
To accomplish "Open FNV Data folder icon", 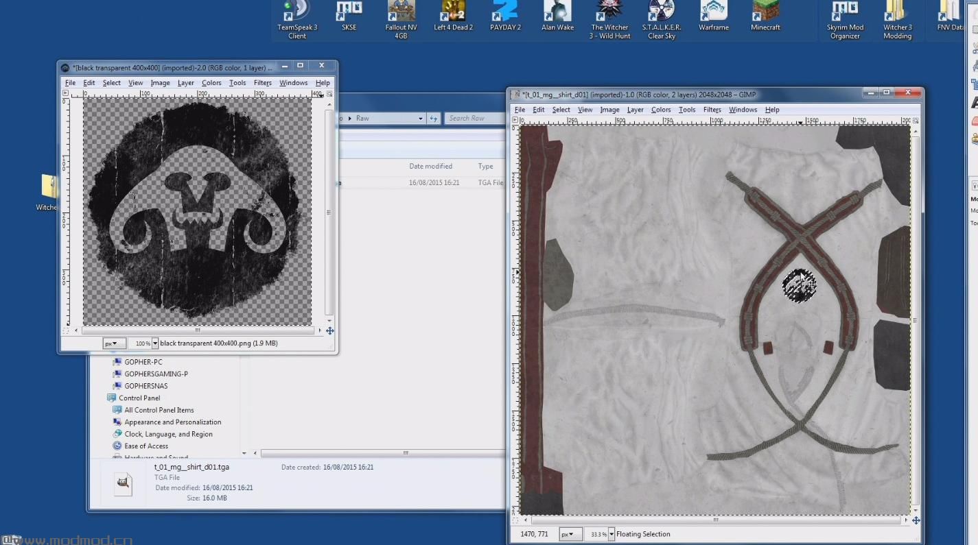I will click(x=950, y=16).
